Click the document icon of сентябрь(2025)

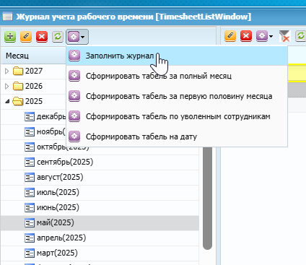[x=30, y=162]
